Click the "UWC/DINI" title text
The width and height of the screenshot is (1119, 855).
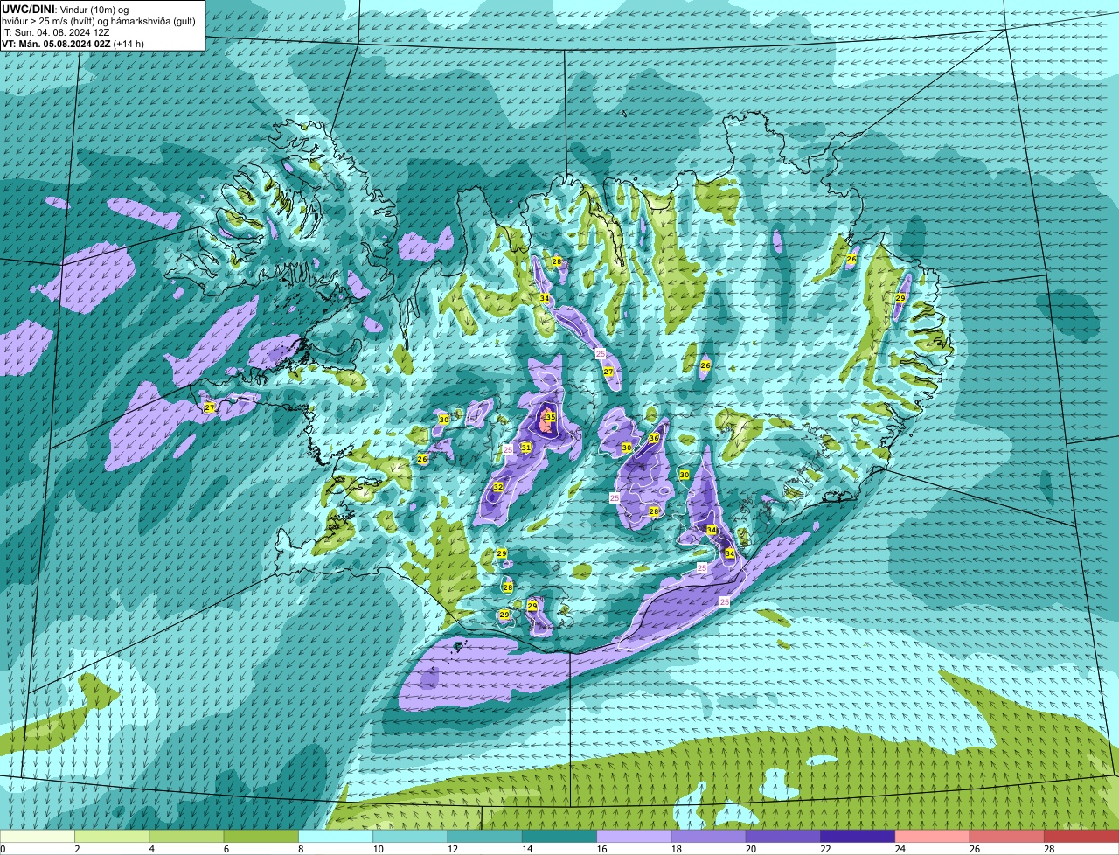click(29, 9)
